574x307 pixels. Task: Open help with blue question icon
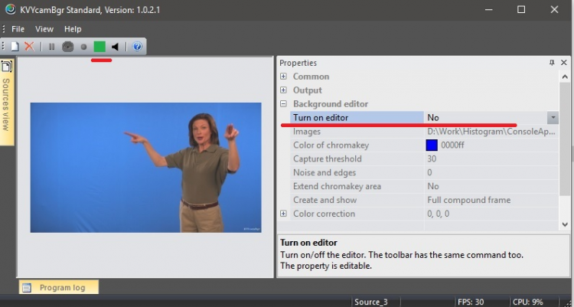point(137,47)
